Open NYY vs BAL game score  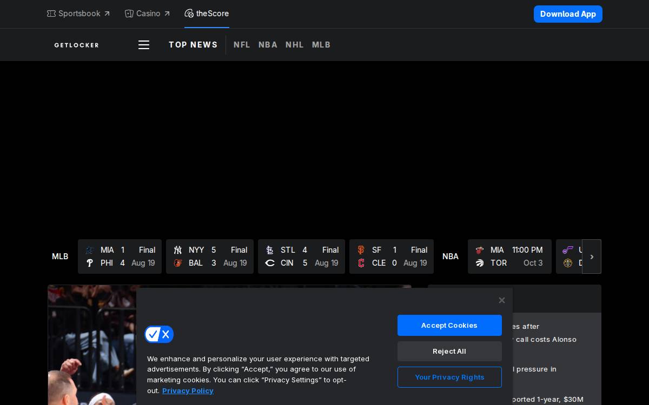[210, 256]
